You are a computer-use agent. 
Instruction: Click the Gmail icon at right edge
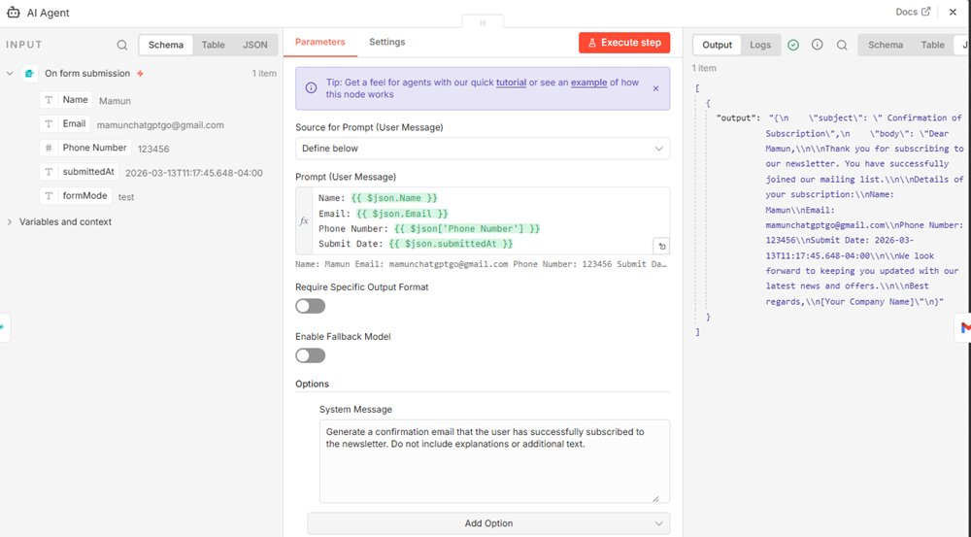[x=964, y=328]
